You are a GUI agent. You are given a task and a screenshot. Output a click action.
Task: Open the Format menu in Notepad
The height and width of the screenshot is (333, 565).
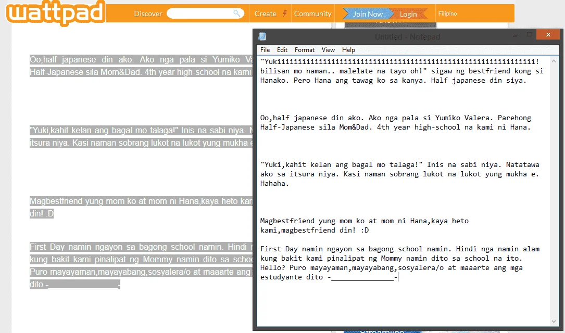point(305,49)
